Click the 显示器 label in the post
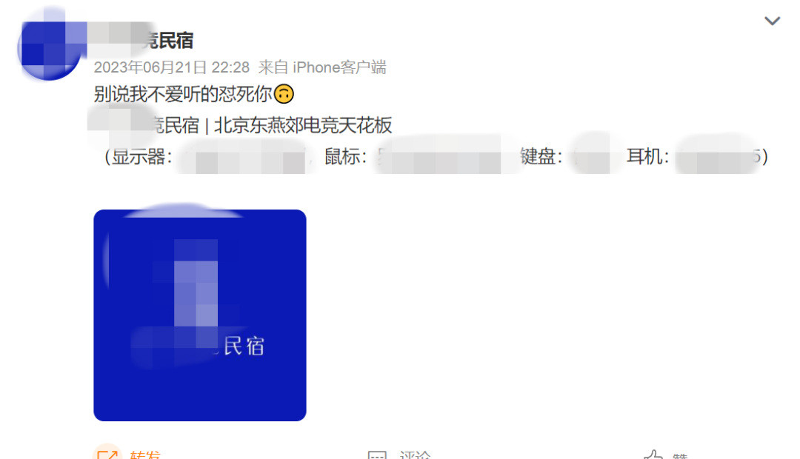Image resolution: width=800 pixels, height=459 pixels. tap(138, 156)
